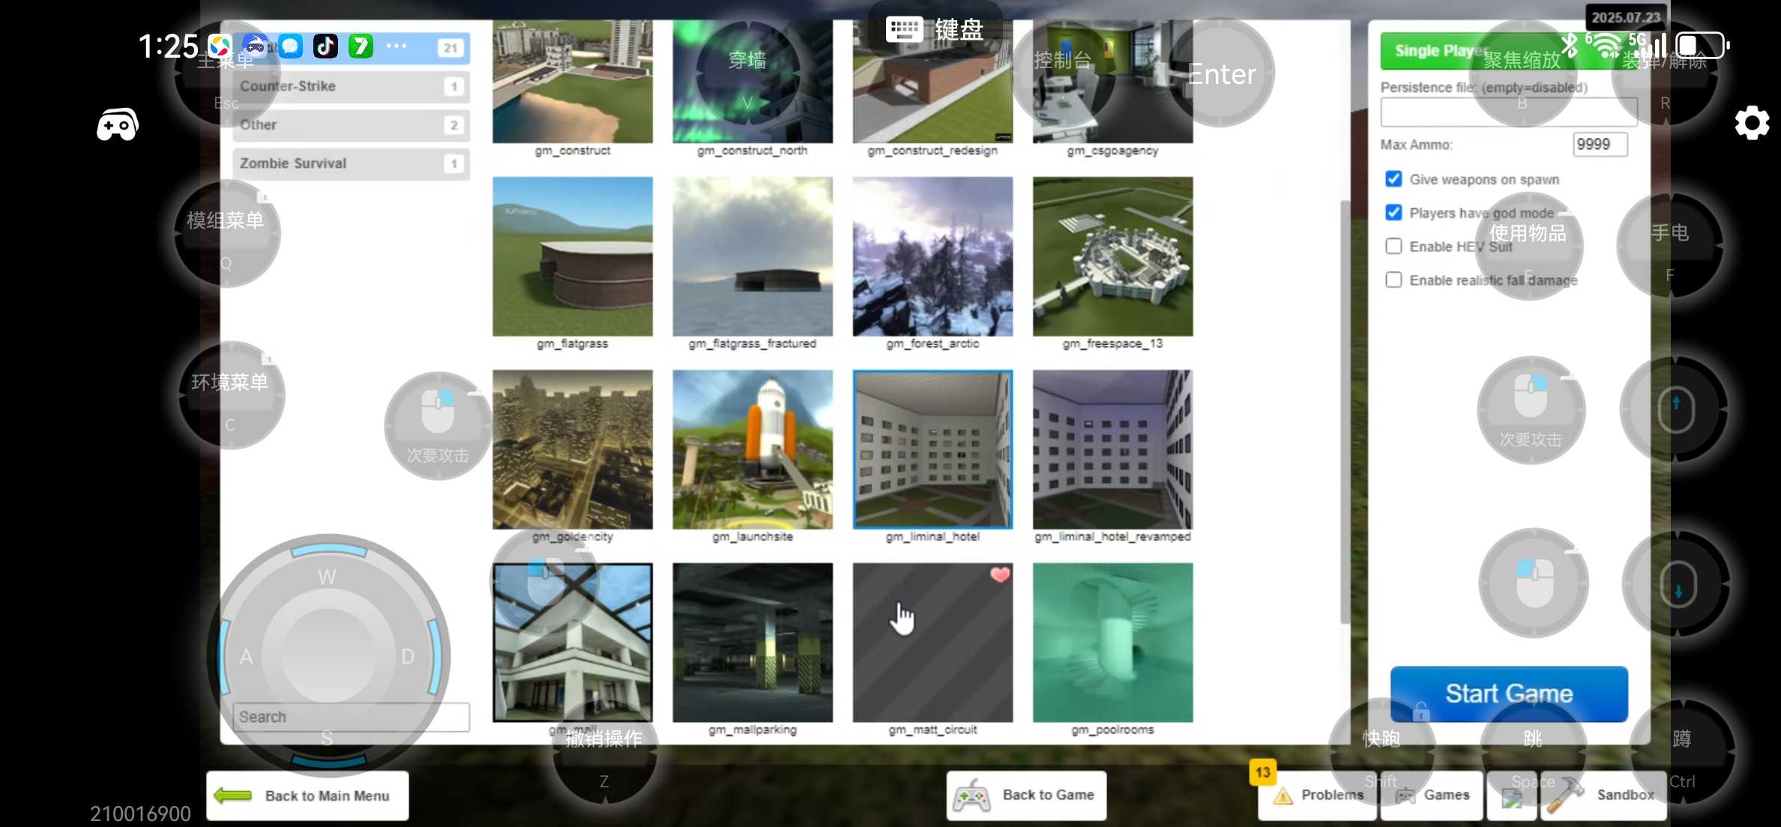
Task: Tap the 控制台 console overlay button
Action: 1063,73
